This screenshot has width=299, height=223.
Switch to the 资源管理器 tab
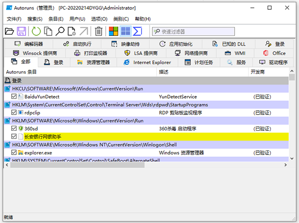coord(93,62)
